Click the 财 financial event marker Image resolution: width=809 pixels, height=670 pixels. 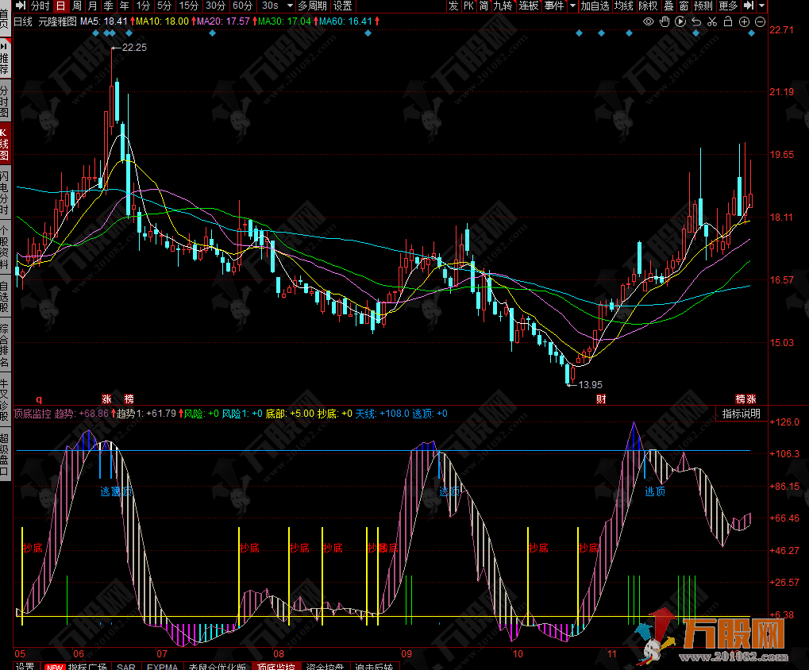[x=600, y=399]
